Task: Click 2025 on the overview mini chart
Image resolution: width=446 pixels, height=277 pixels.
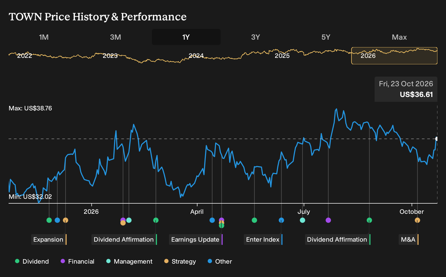Action: tap(282, 56)
